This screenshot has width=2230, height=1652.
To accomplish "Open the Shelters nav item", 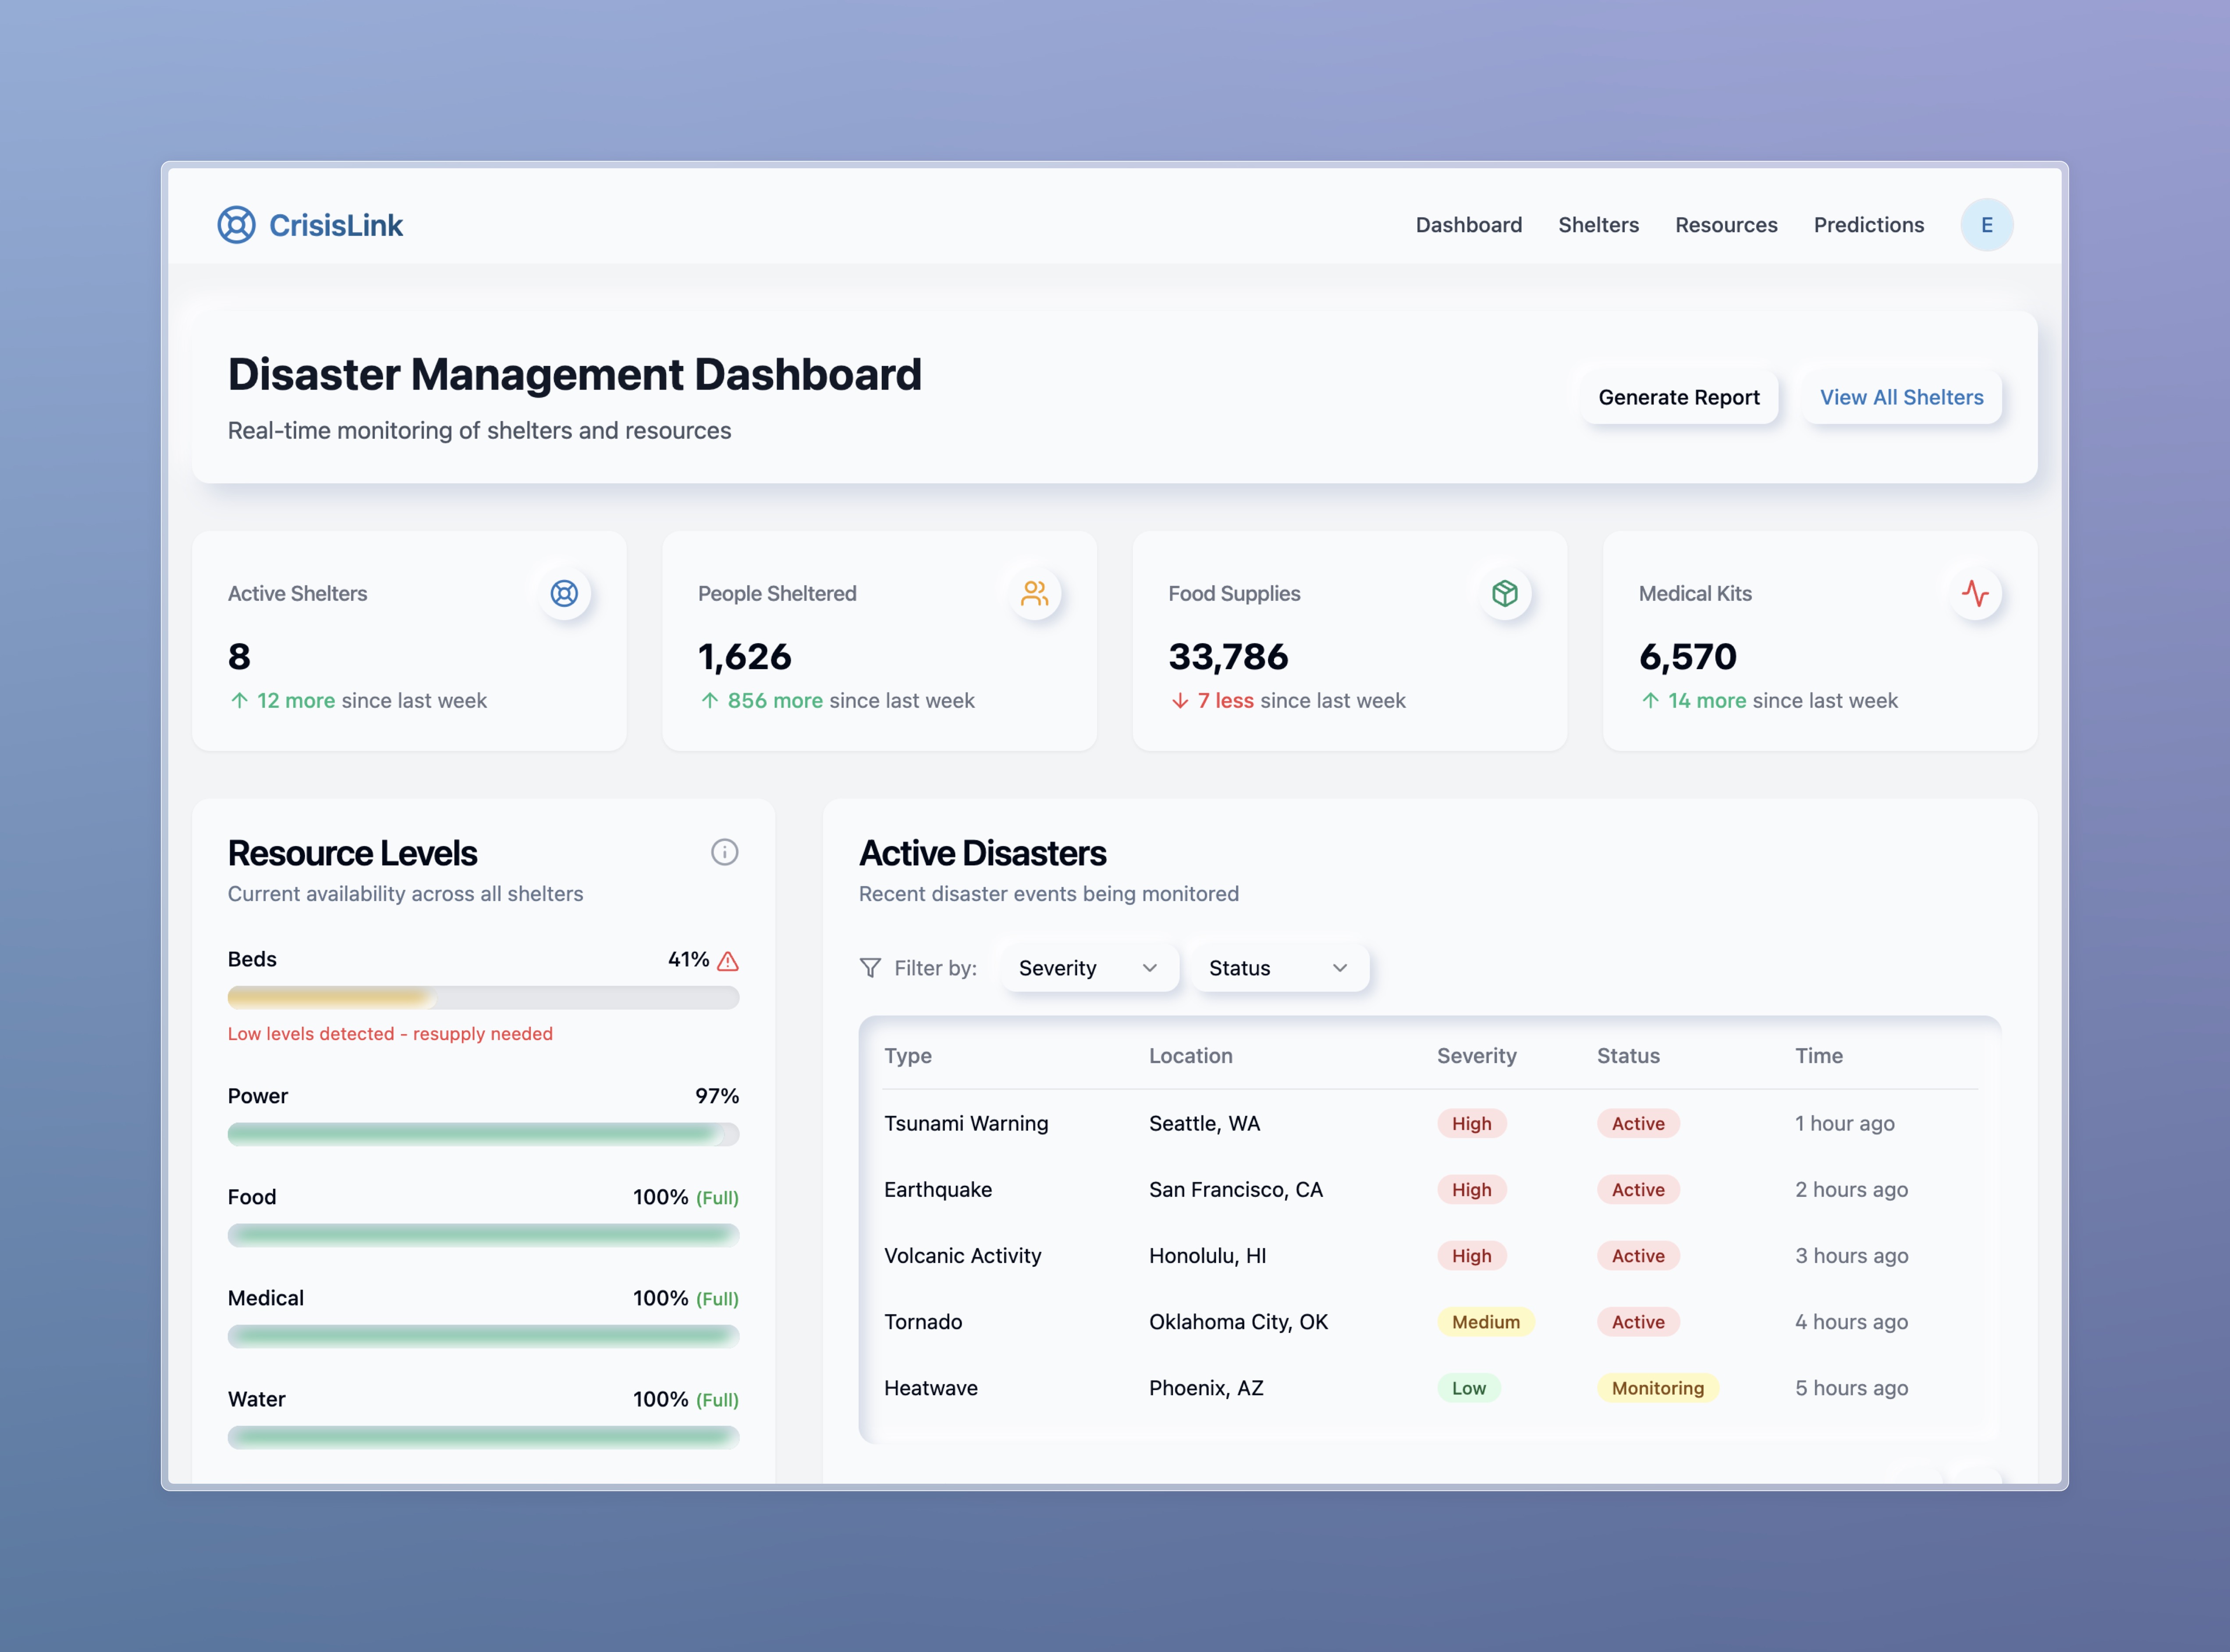I will point(1598,225).
